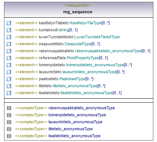Click the element icon beside toimenpidetieto element
Screen dimensions: 157x142
coord(9,65)
